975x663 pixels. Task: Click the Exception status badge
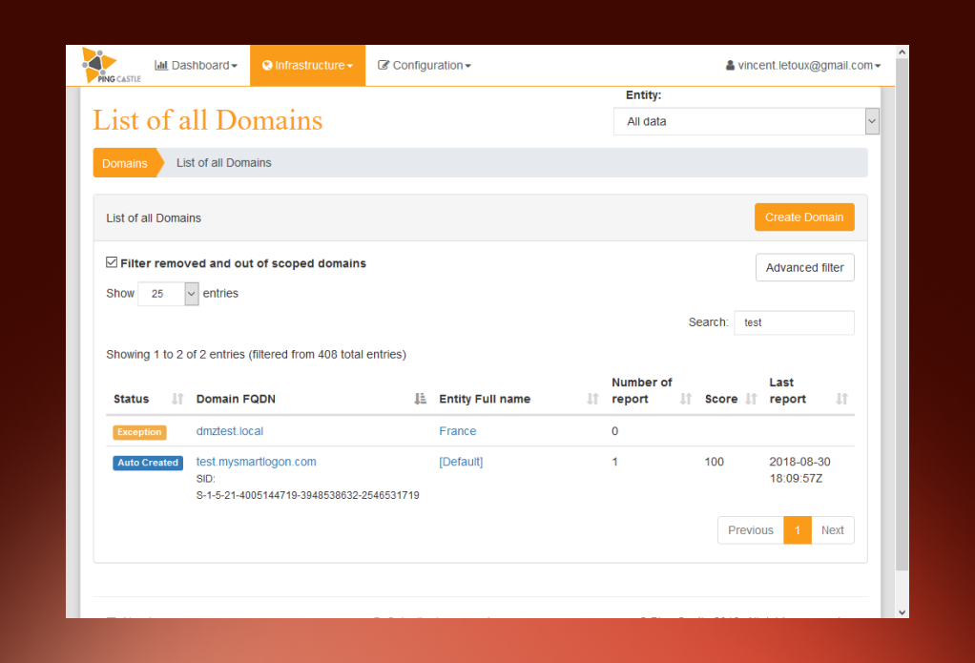tap(139, 431)
